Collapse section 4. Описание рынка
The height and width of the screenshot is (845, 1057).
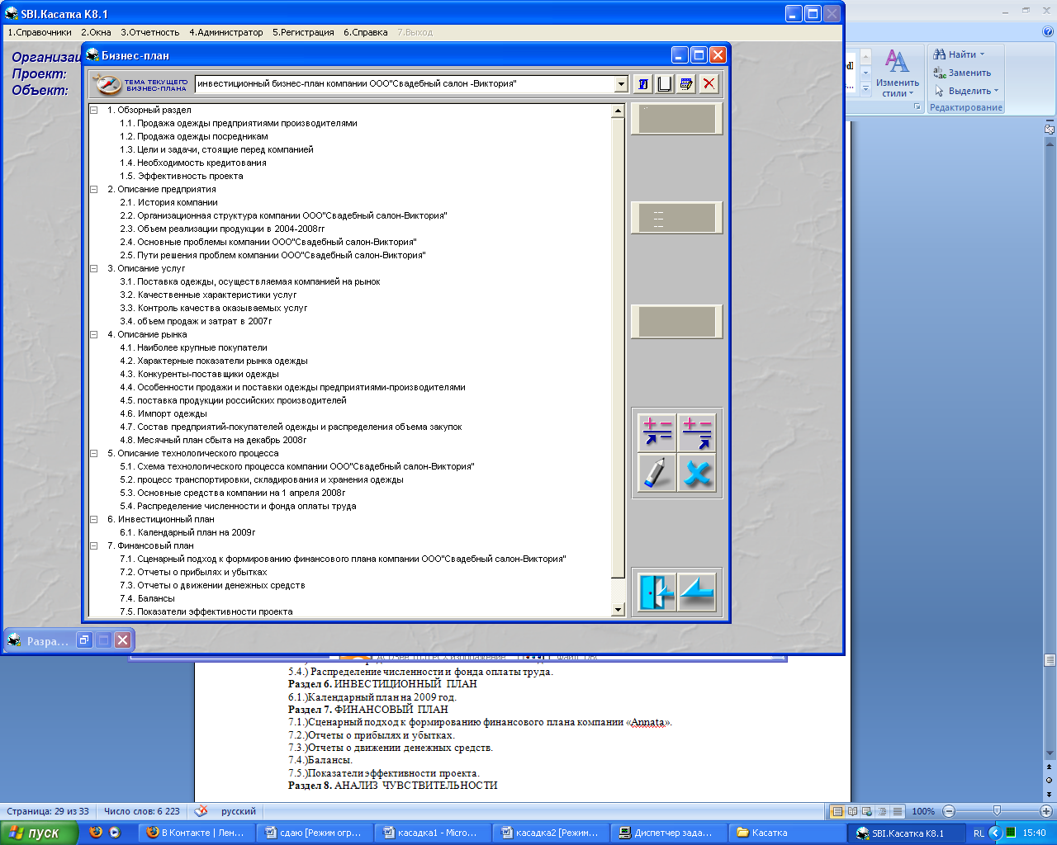click(93, 334)
